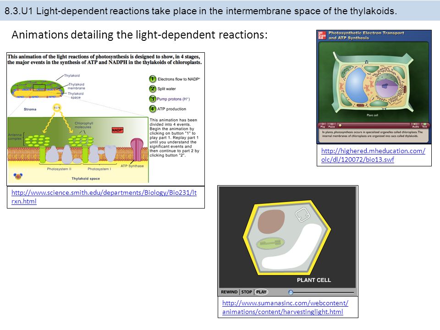
Task: Click the 'Thylakoid space' bold label
Action: pyautogui.click(x=86, y=178)
